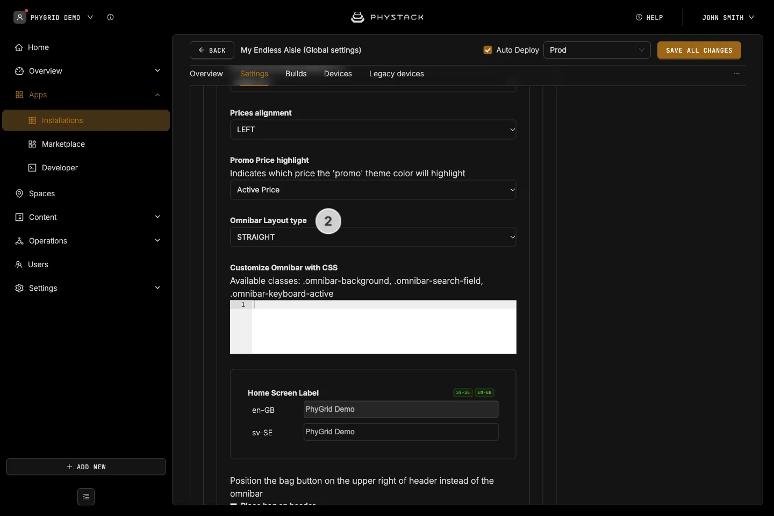Click the Operations network icon
Viewport: 774px width, 516px height.
19,241
